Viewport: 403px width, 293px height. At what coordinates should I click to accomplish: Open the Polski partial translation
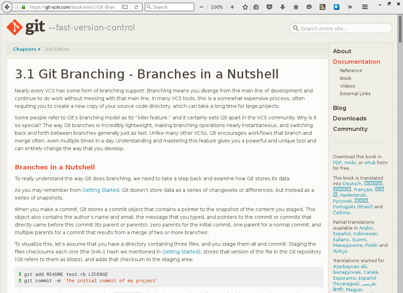pyautogui.click(x=372, y=245)
